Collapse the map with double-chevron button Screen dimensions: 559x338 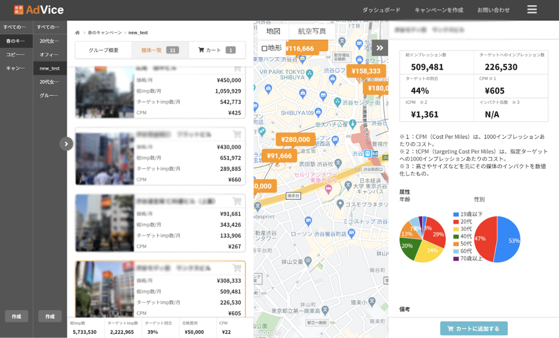[380, 48]
